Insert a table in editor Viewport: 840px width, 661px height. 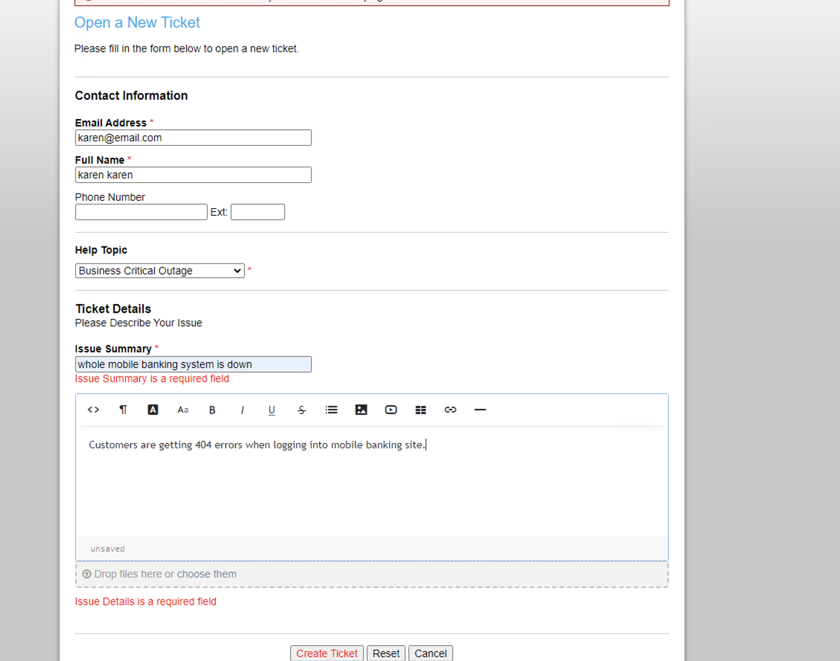(421, 409)
